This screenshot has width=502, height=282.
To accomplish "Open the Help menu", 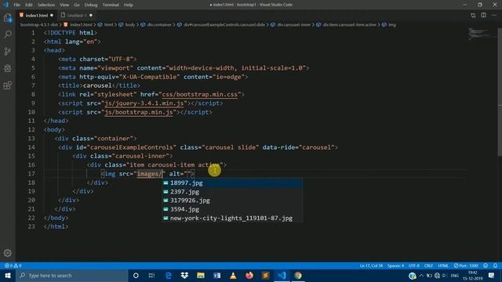I will point(129,5).
